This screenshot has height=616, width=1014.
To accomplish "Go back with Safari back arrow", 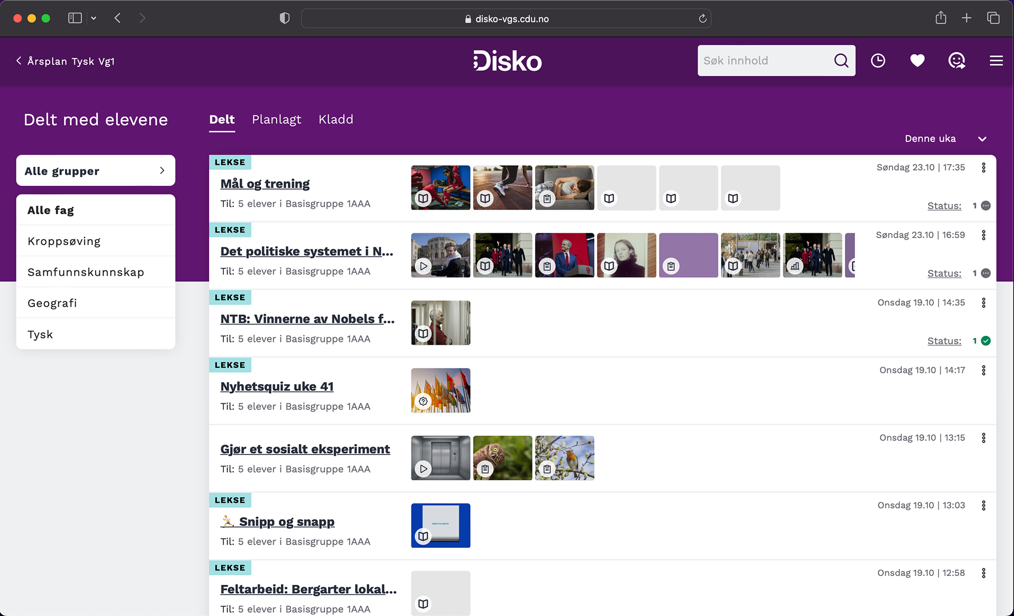I will (117, 18).
